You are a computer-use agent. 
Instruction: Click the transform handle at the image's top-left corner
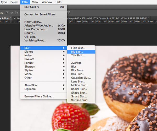11,46
